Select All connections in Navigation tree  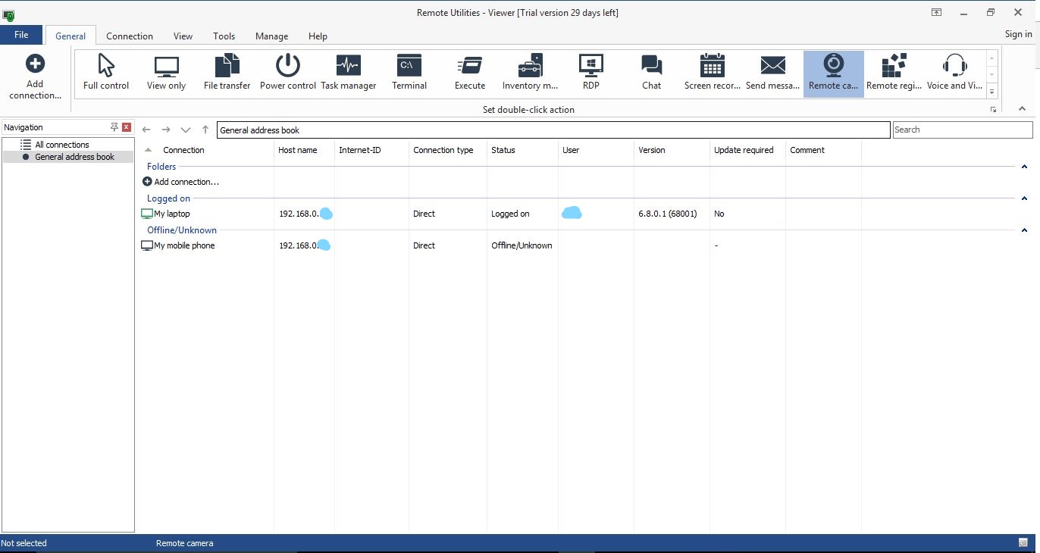pyautogui.click(x=62, y=145)
